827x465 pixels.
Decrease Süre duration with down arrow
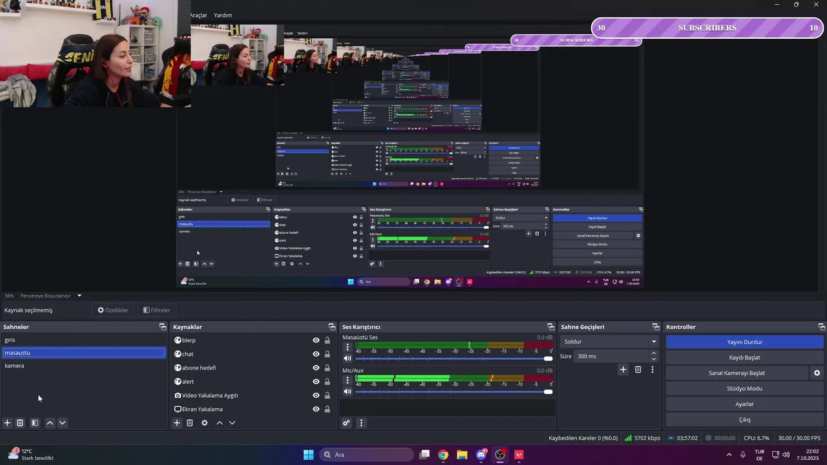(x=654, y=359)
